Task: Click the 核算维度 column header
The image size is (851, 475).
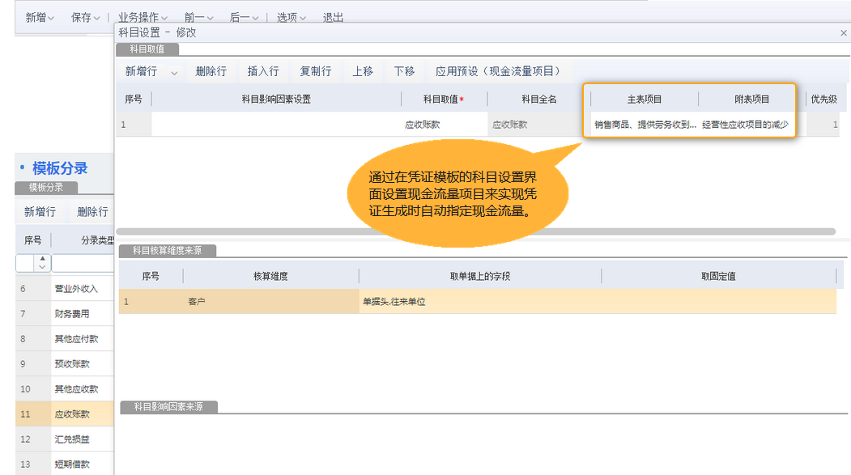Action: (270, 277)
